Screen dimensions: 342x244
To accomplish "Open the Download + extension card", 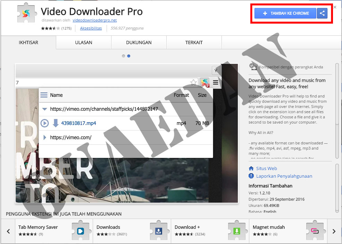I will (210, 231).
